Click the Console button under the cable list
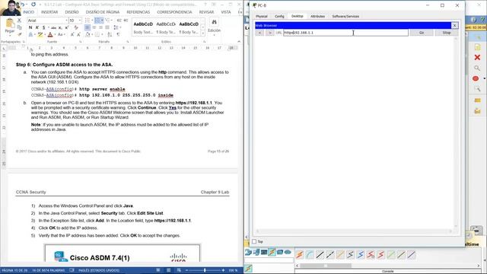The width and height of the screenshot is (487, 274). pyautogui.click(x=387, y=271)
